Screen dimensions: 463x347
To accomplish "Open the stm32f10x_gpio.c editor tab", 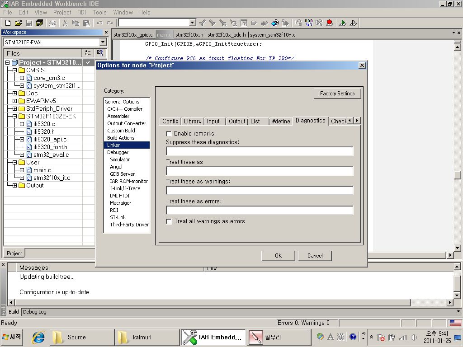I will [x=133, y=35].
